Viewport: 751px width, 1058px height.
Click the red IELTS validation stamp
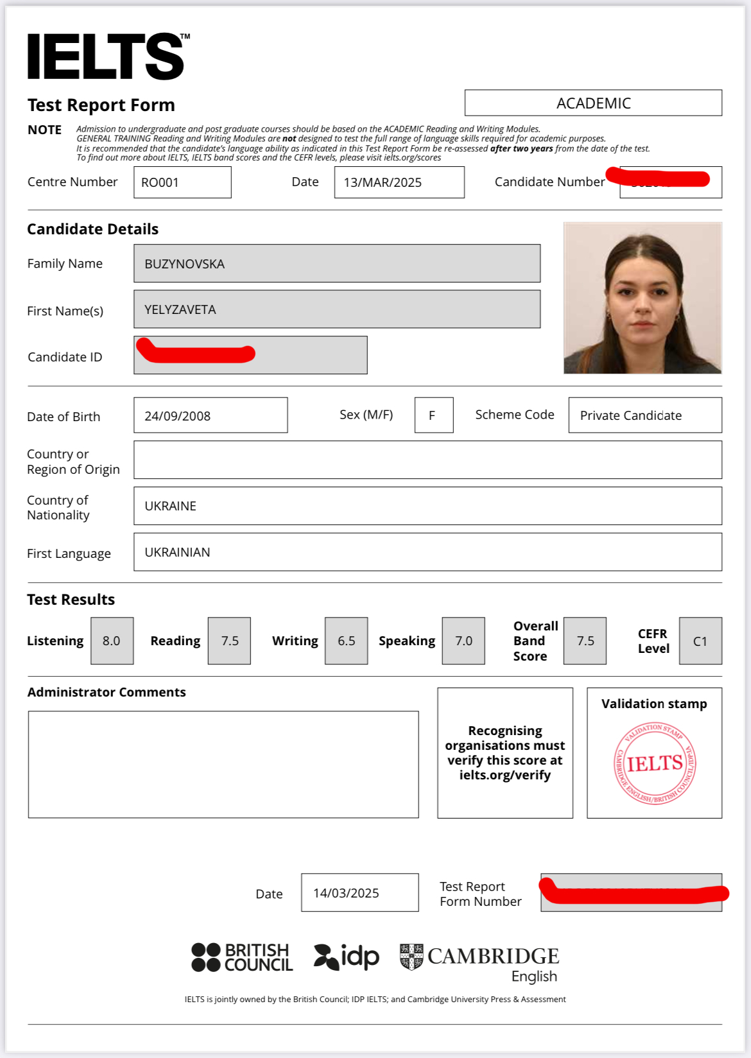pos(655,763)
